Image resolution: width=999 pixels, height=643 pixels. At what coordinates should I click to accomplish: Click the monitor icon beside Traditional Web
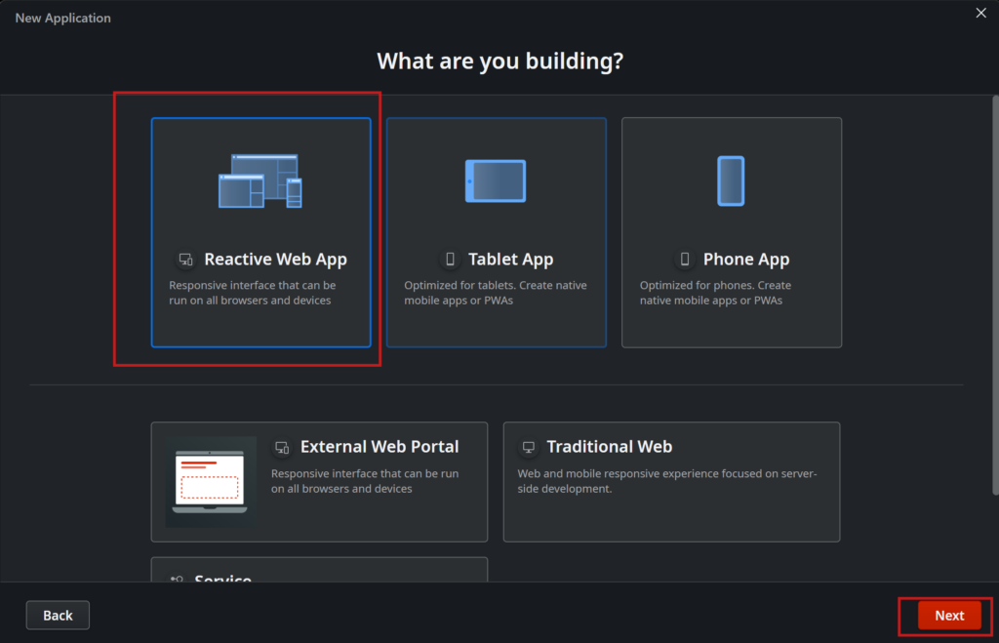[x=529, y=447]
